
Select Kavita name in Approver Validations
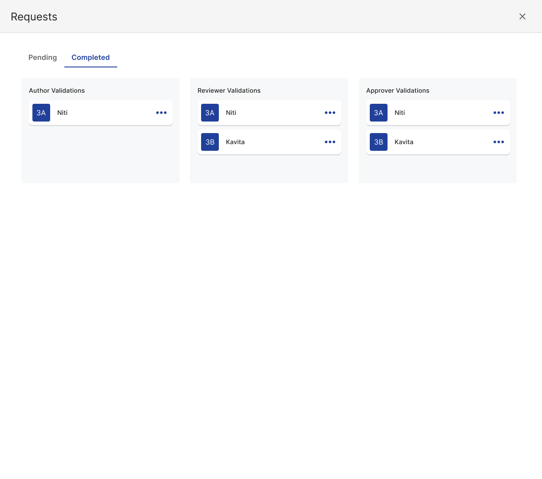coord(404,142)
